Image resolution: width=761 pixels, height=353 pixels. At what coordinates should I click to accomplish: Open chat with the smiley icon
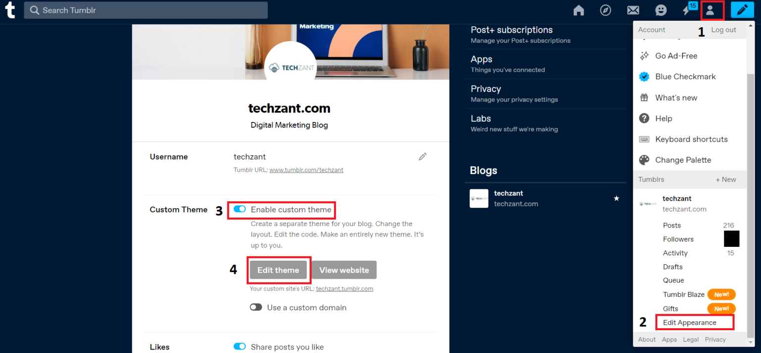click(660, 10)
